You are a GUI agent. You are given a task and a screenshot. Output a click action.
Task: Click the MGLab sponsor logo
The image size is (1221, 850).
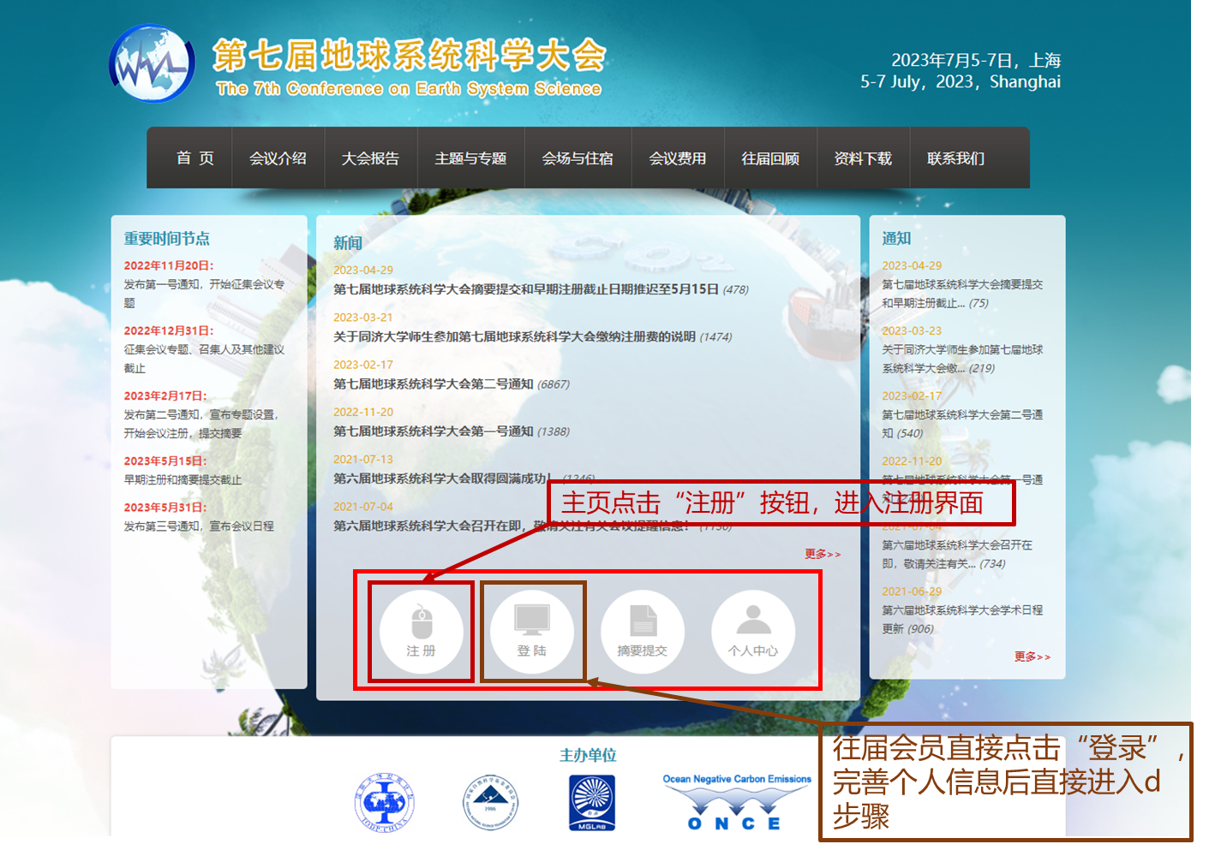(592, 803)
